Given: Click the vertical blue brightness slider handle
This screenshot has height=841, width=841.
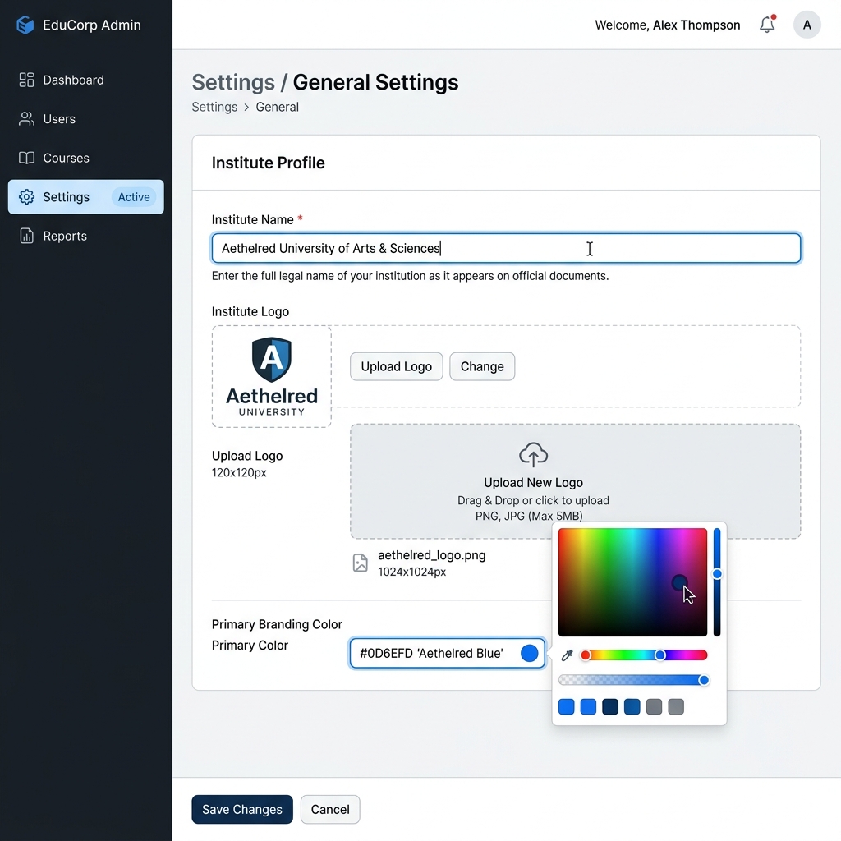Looking at the screenshot, I should (x=717, y=574).
